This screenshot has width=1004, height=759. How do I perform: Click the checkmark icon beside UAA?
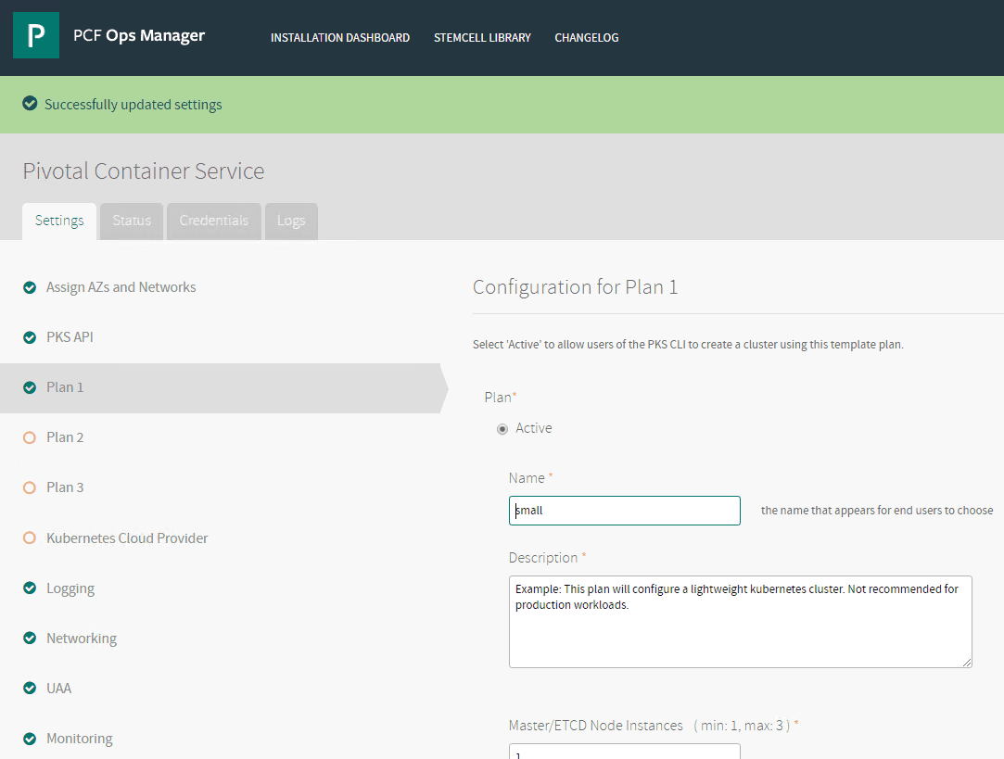point(30,689)
